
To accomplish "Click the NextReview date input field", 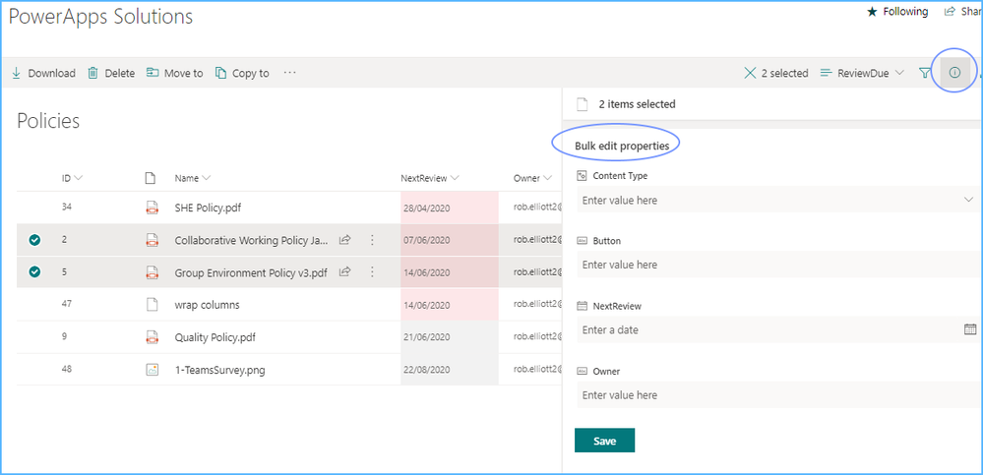I will coord(776,329).
